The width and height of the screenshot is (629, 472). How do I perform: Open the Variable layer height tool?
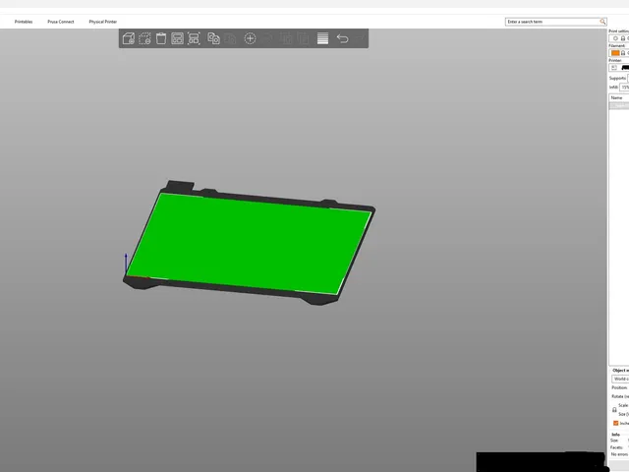click(x=322, y=38)
